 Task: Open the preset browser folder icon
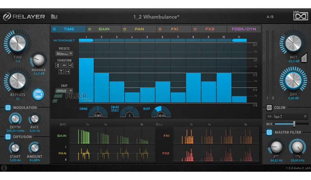tap(54, 17)
